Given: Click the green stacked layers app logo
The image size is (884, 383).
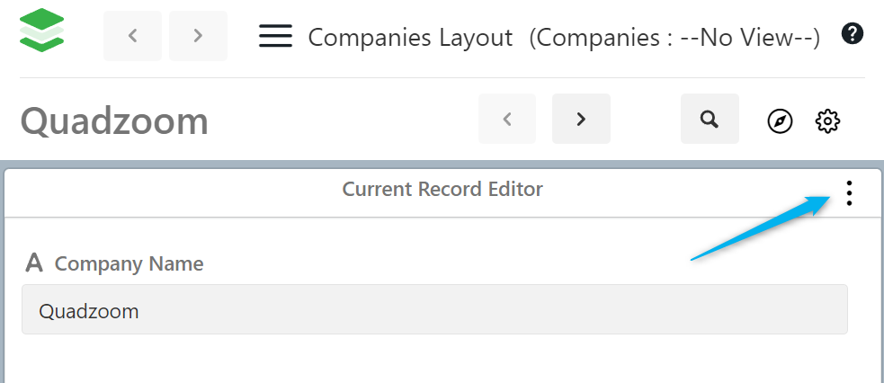Looking at the screenshot, I should click(x=41, y=31).
